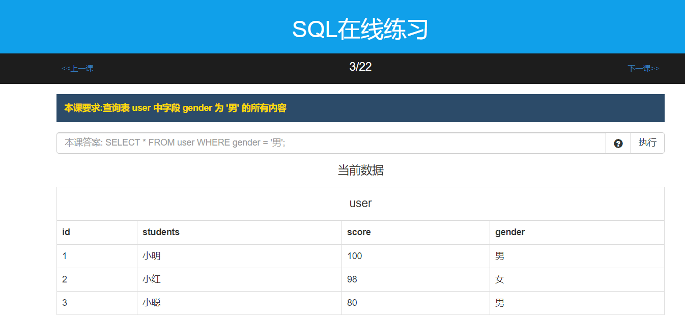Click the gender column header
The height and width of the screenshot is (315, 685).
pos(510,232)
